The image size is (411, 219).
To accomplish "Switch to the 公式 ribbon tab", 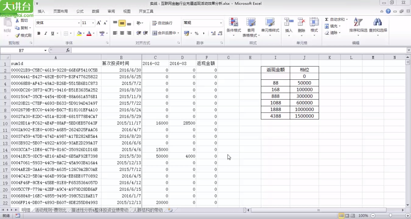I will point(80,11).
